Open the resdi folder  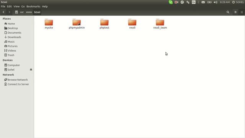point(132,24)
